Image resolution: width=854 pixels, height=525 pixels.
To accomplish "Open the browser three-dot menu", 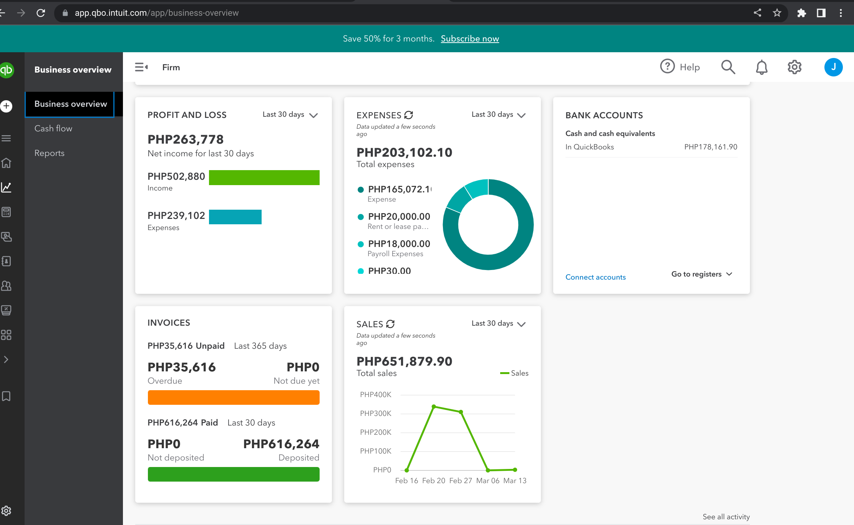I will (841, 13).
